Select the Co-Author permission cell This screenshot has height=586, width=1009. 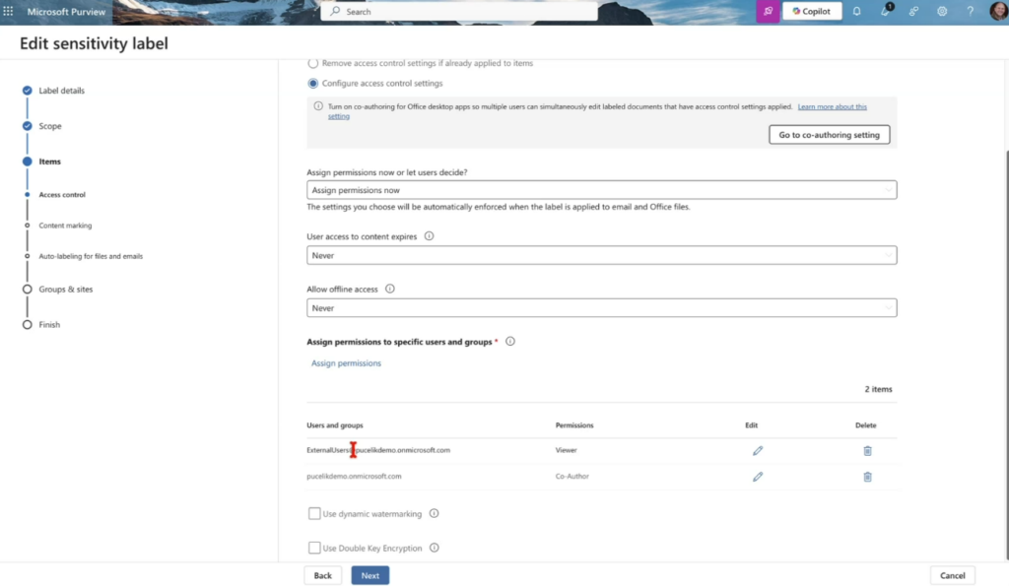572,477
